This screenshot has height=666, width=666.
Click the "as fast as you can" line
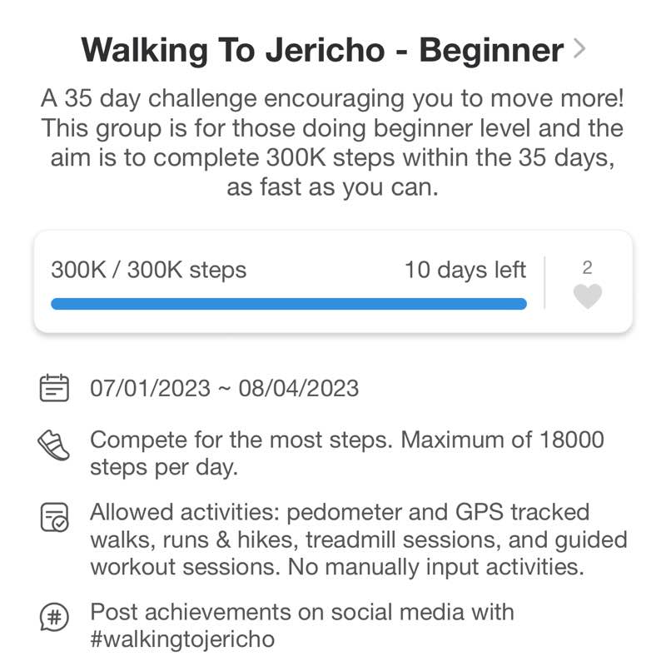point(332,187)
